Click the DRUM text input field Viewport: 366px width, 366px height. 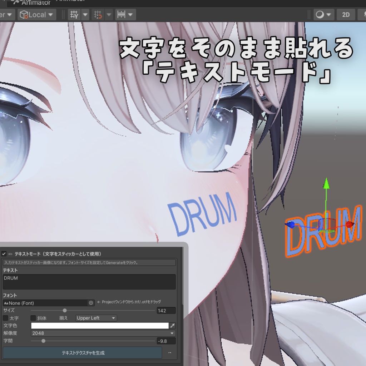[x=89, y=282]
